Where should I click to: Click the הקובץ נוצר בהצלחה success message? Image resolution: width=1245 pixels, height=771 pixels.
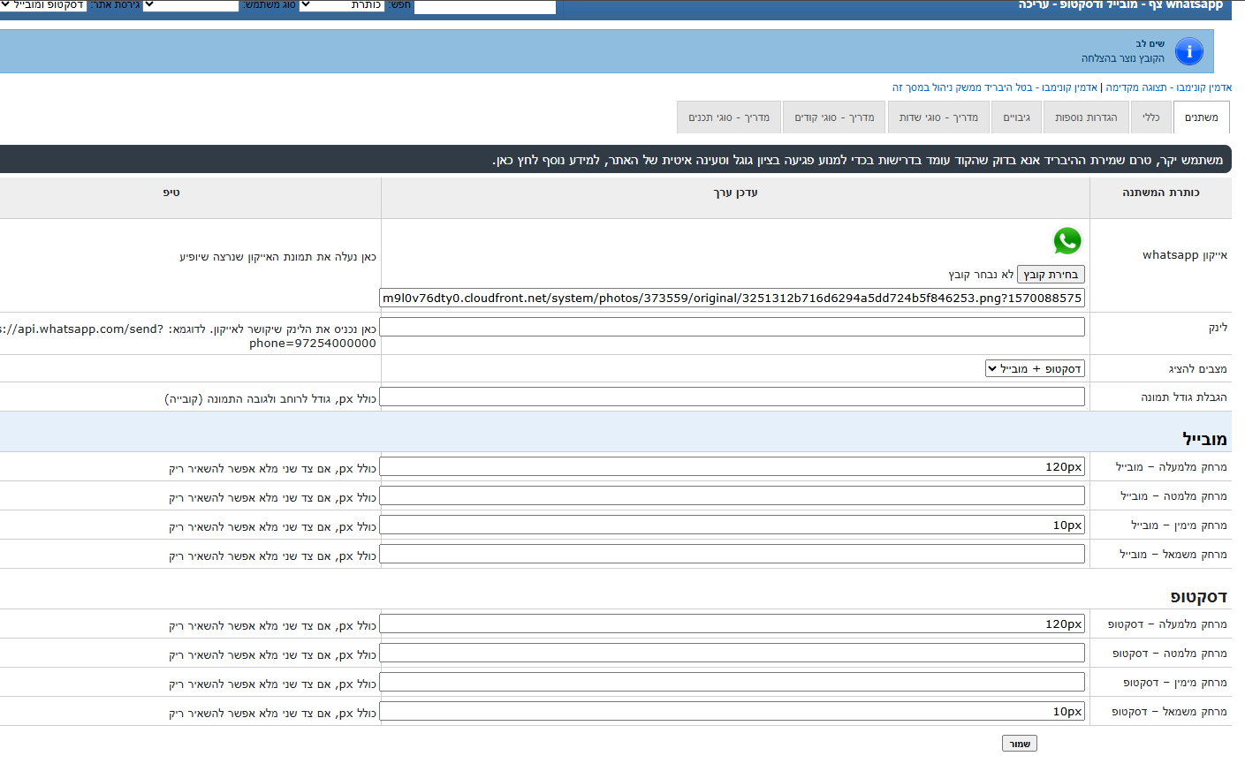click(1123, 58)
